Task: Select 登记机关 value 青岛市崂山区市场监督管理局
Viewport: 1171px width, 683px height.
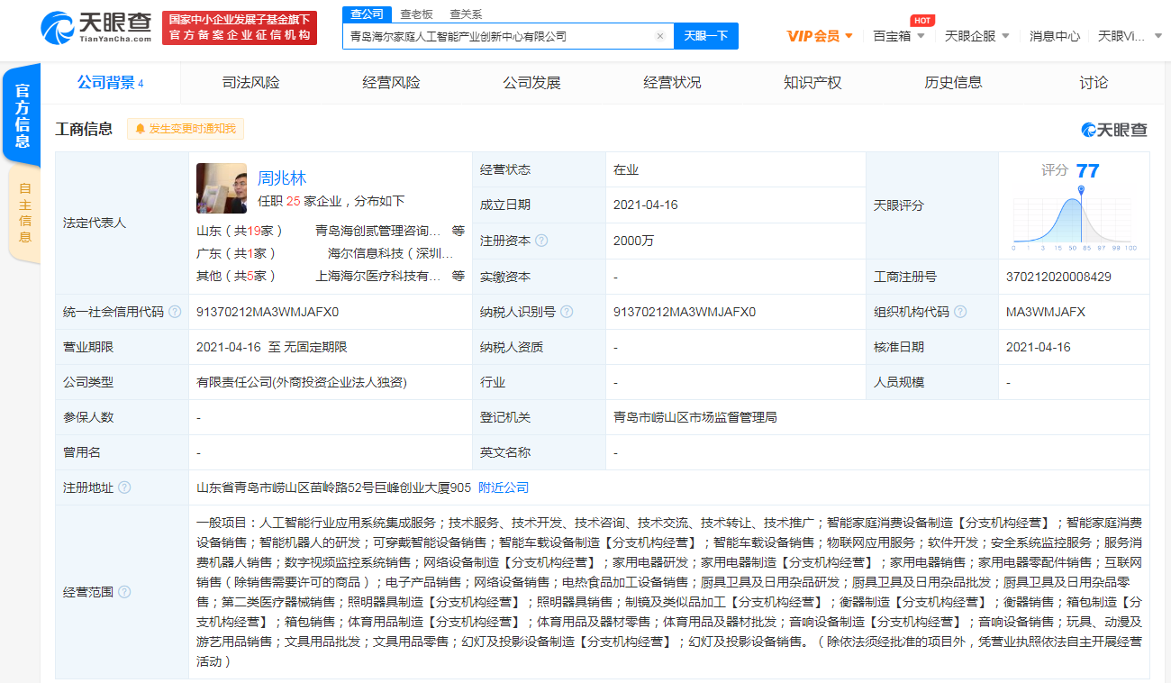Action: click(x=695, y=417)
